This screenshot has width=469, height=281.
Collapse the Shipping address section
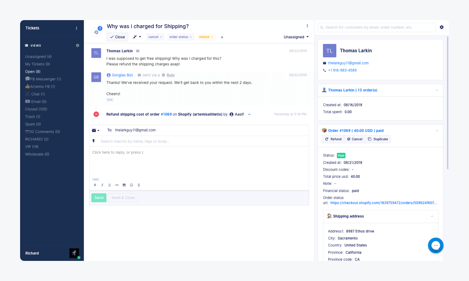click(x=432, y=216)
